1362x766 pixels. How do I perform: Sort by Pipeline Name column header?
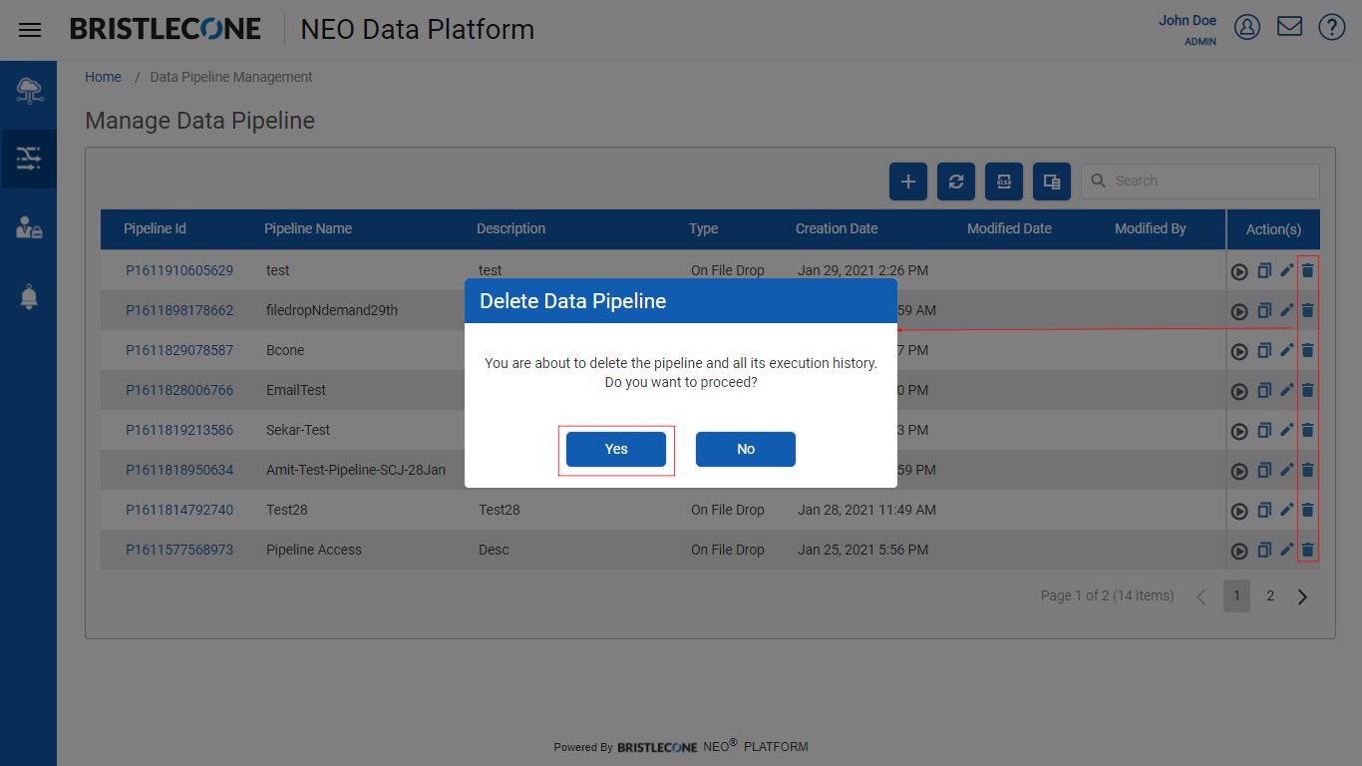point(308,228)
